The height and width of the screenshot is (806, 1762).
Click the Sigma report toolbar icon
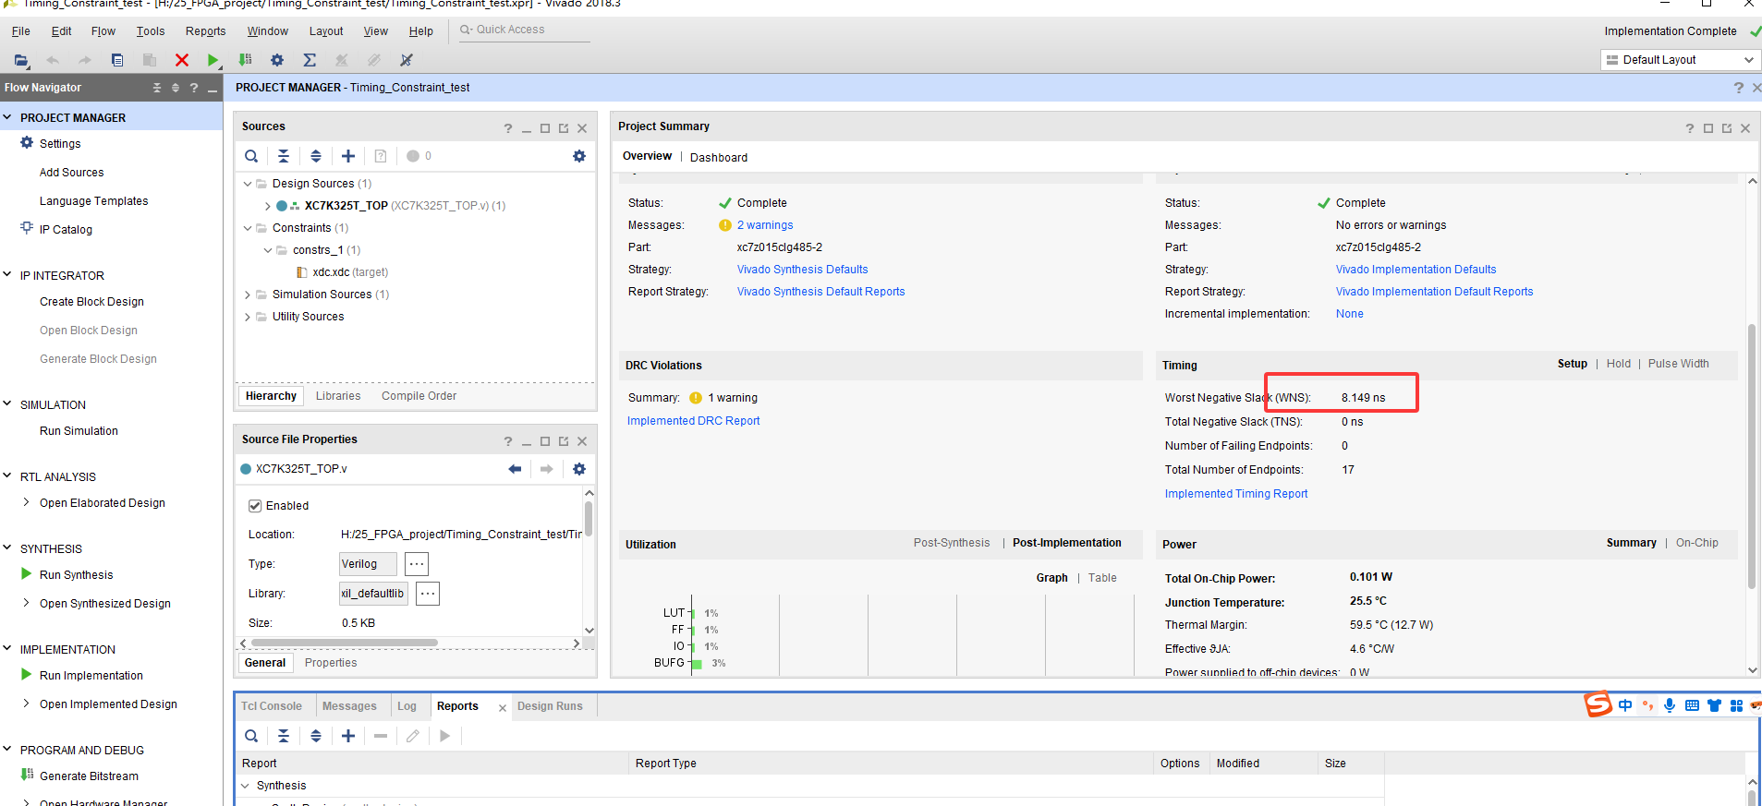click(310, 60)
